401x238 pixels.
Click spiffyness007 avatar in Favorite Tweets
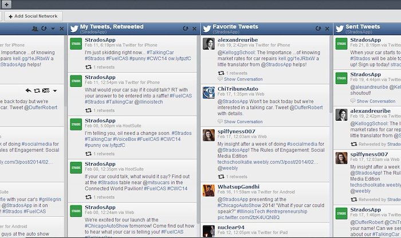click(x=209, y=135)
